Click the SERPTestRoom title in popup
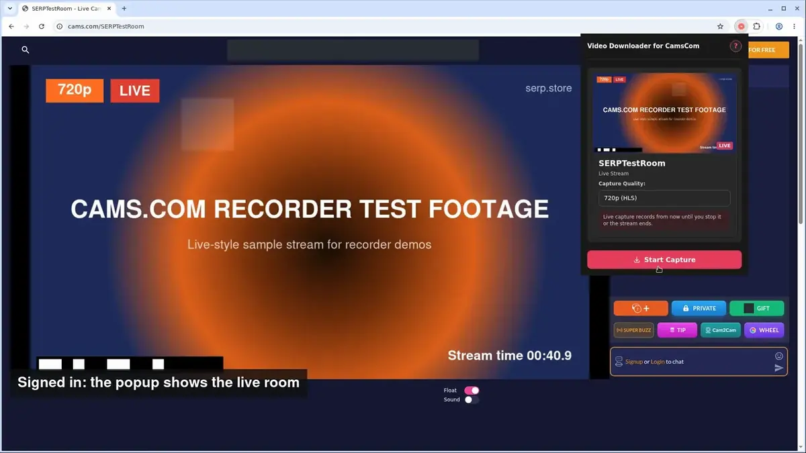This screenshot has width=806, height=453. (632, 163)
